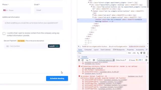The width and height of the screenshot is (161, 90).
Task: Select the btn-schedule button element line
Action: pyautogui.click(x=112, y=20)
